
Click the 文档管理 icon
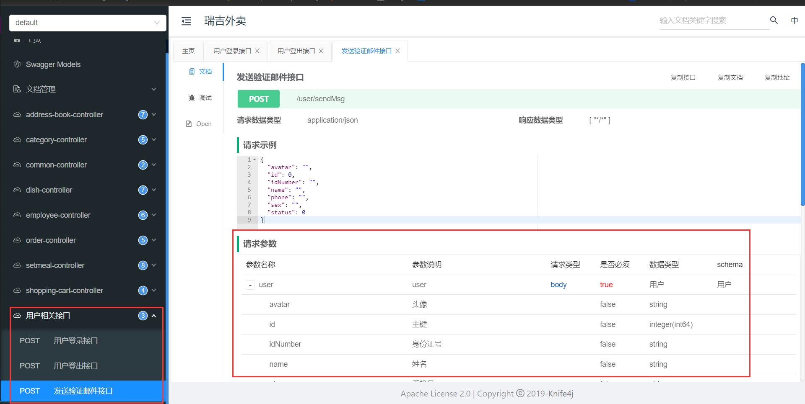click(x=17, y=89)
